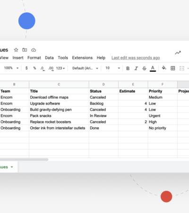
Task: Select the Team header cell
Action: (14, 91)
